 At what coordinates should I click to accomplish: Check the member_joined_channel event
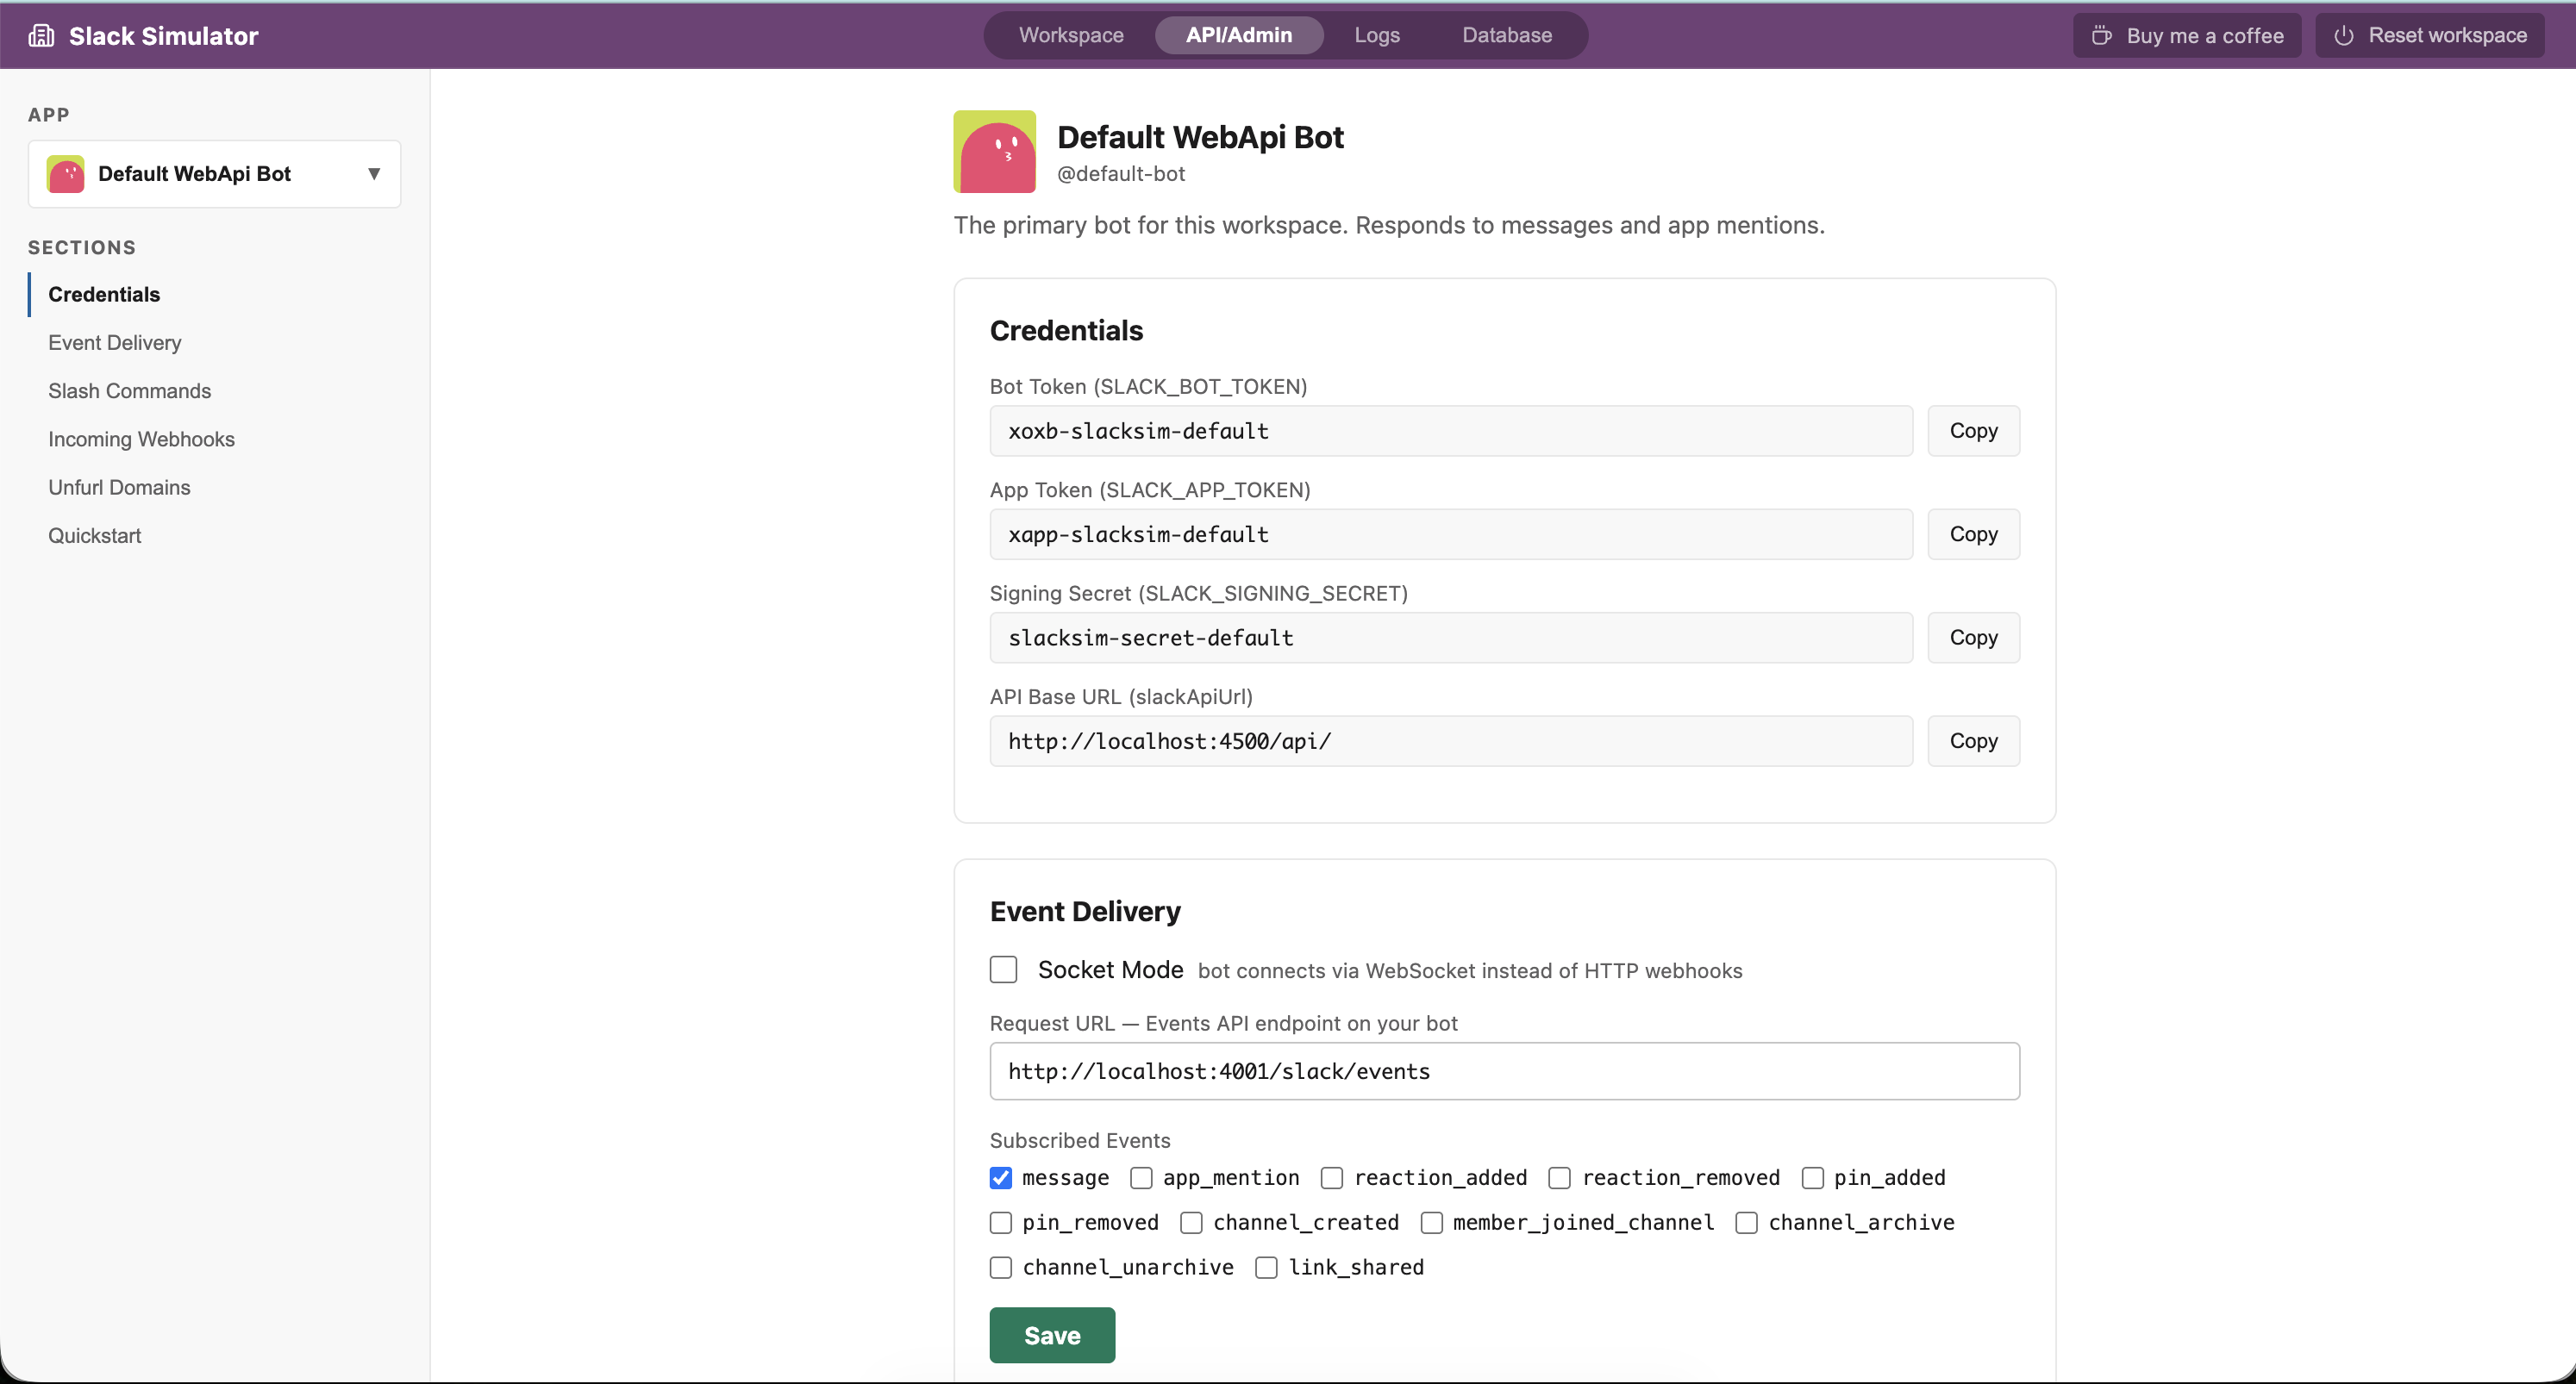[1432, 1223]
